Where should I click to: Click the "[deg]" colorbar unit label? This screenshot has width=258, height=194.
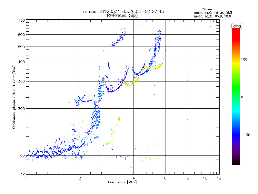237,26
